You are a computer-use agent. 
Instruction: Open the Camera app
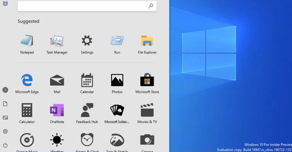pyautogui.click(x=147, y=142)
